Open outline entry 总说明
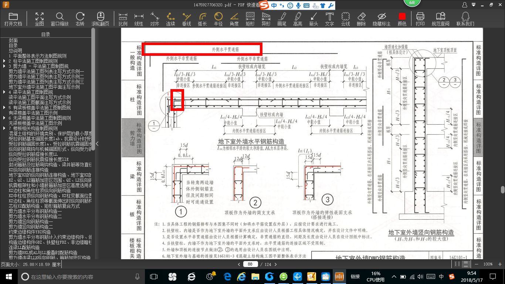This screenshot has width=505, height=284. pyautogui.click(x=16, y=51)
